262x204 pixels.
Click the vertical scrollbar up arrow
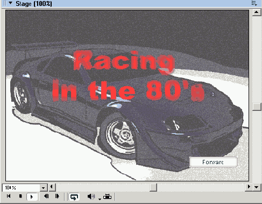(x=257, y=12)
